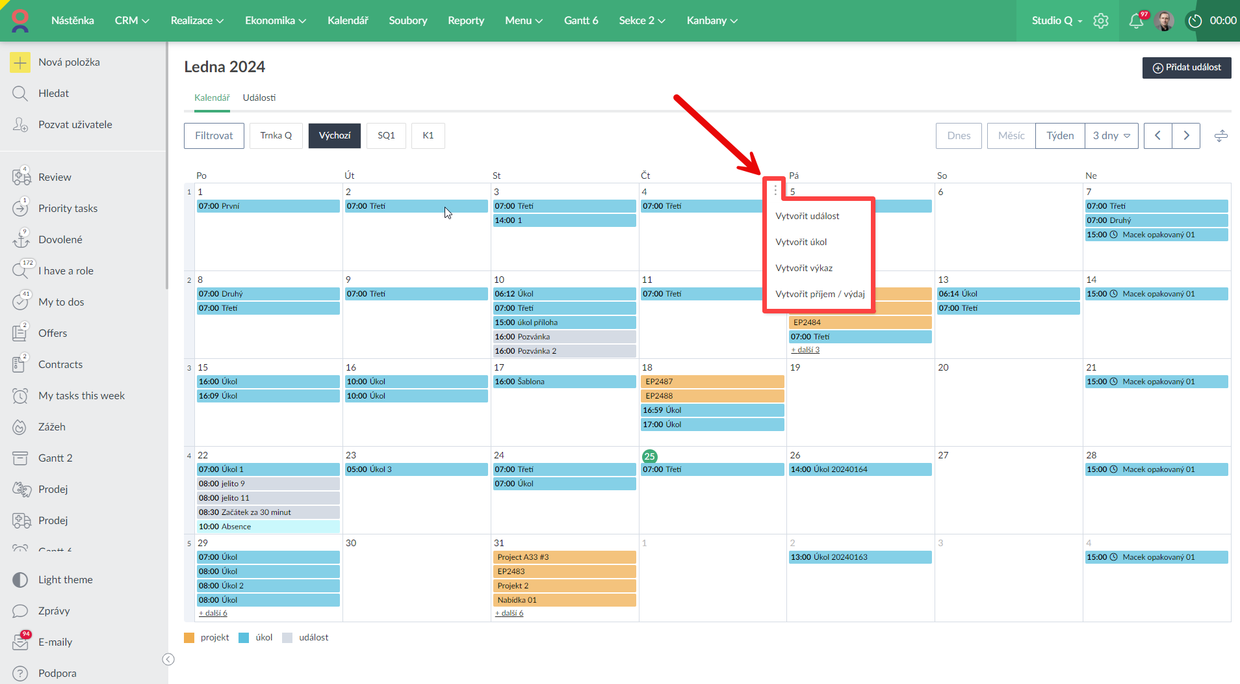Click the yellow plus Nová položka icon
Image resolution: width=1240 pixels, height=684 pixels.
(x=20, y=62)
